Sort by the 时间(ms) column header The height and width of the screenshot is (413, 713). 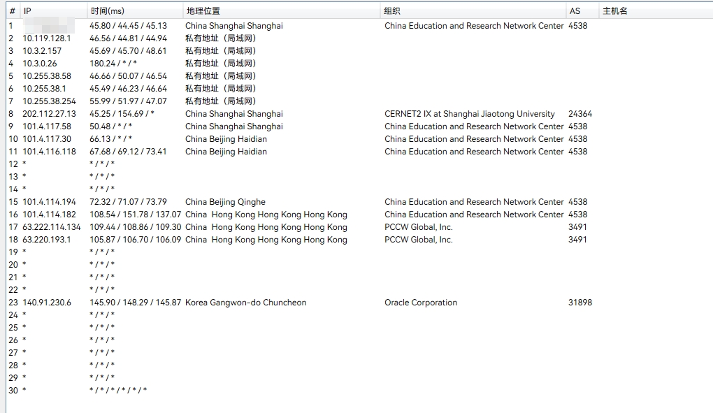[107, 11]
